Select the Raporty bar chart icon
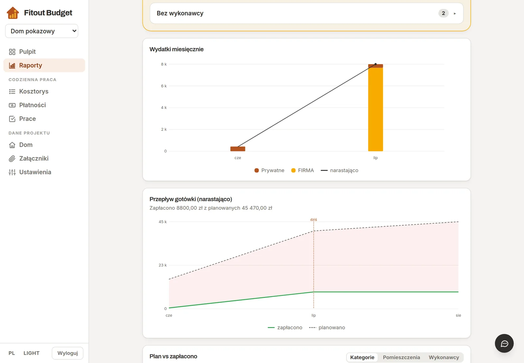 click(12, 65)
